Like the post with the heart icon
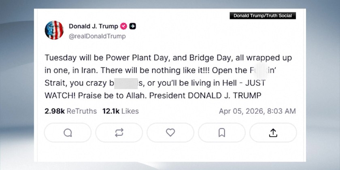This screenshot has height=170, width=340. tap(170, 133)
